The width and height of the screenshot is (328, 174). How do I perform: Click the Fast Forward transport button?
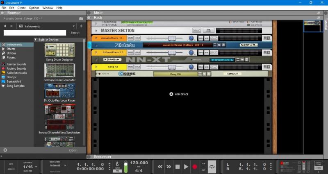tap(169, 167)
